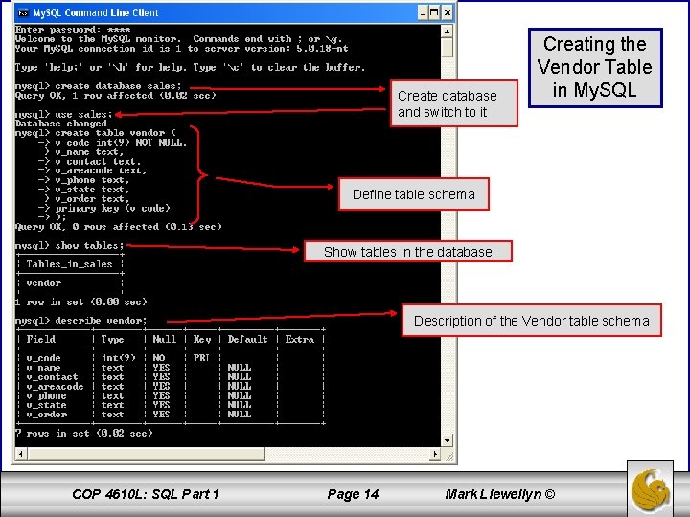The image size is (690, 517).
Task: Click the horizontal scrollbar right arrow
Action: tap(435, 453)
